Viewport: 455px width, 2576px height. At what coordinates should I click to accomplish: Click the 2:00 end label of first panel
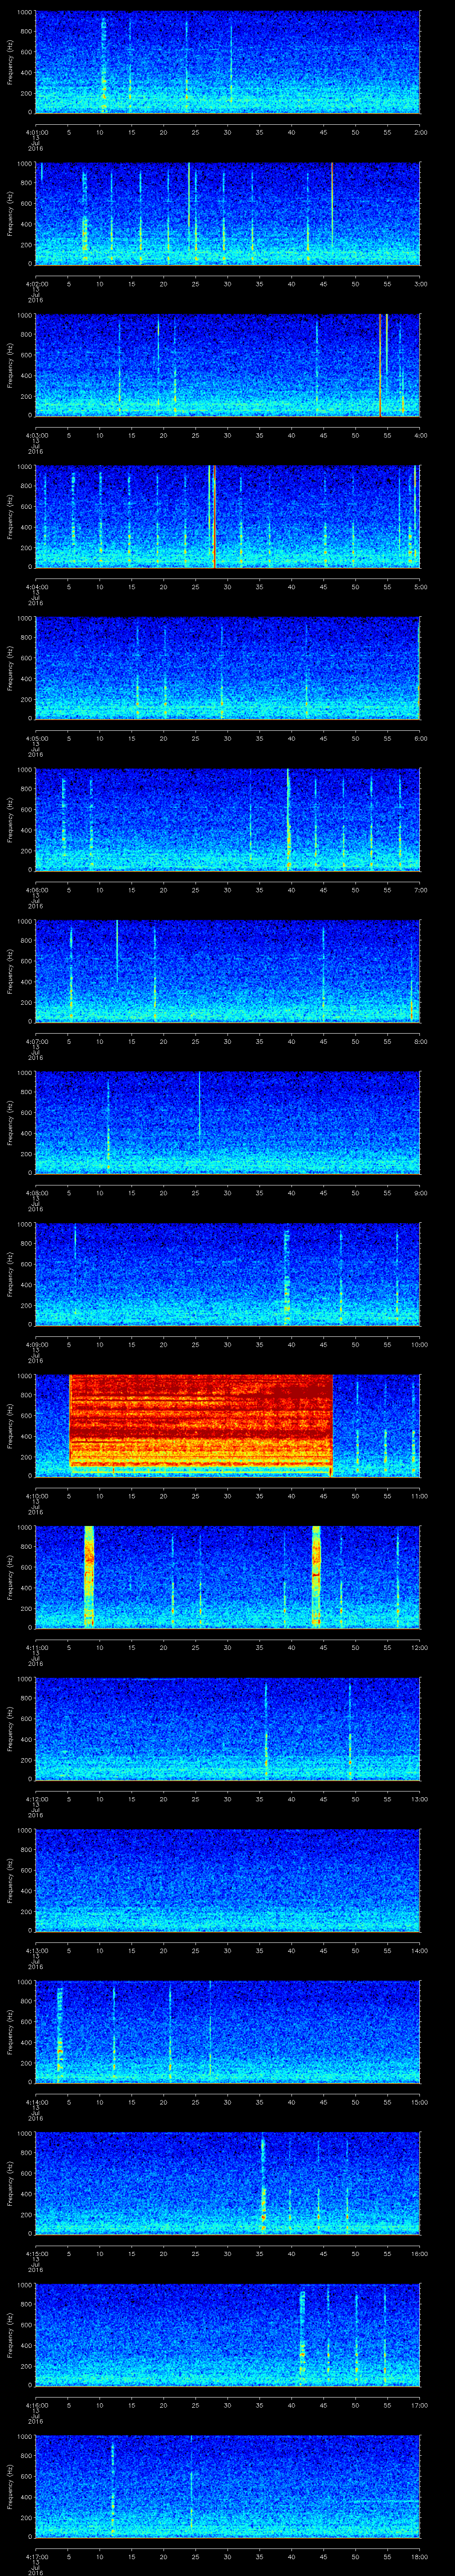click(x=420, y=132)
